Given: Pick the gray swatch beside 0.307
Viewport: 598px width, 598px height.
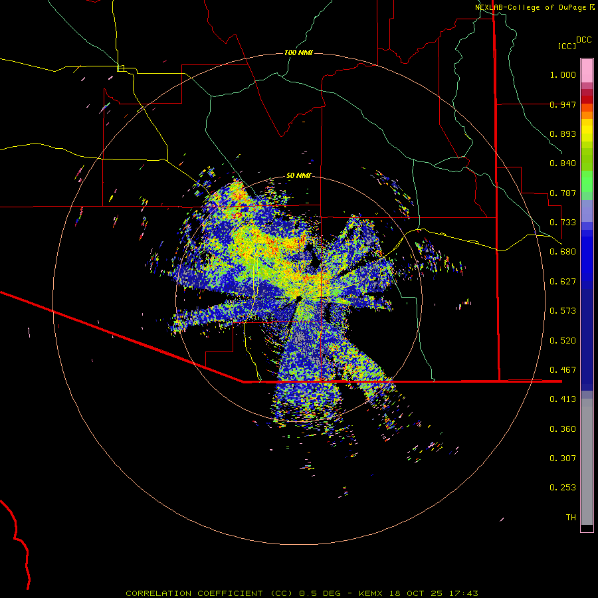Looking at the screenshot, I should tap(587, 462).
